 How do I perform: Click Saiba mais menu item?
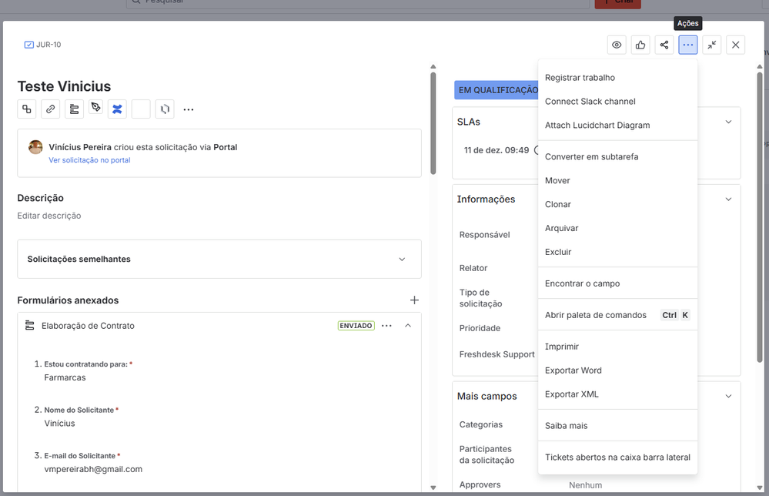click(x=617, y=426)
